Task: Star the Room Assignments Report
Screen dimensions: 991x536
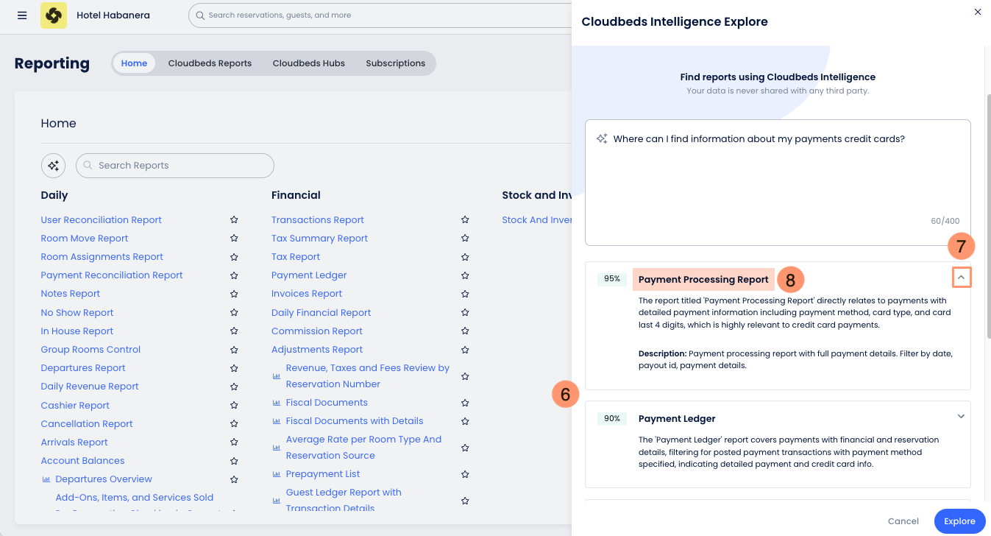Action: click(234, 257)
